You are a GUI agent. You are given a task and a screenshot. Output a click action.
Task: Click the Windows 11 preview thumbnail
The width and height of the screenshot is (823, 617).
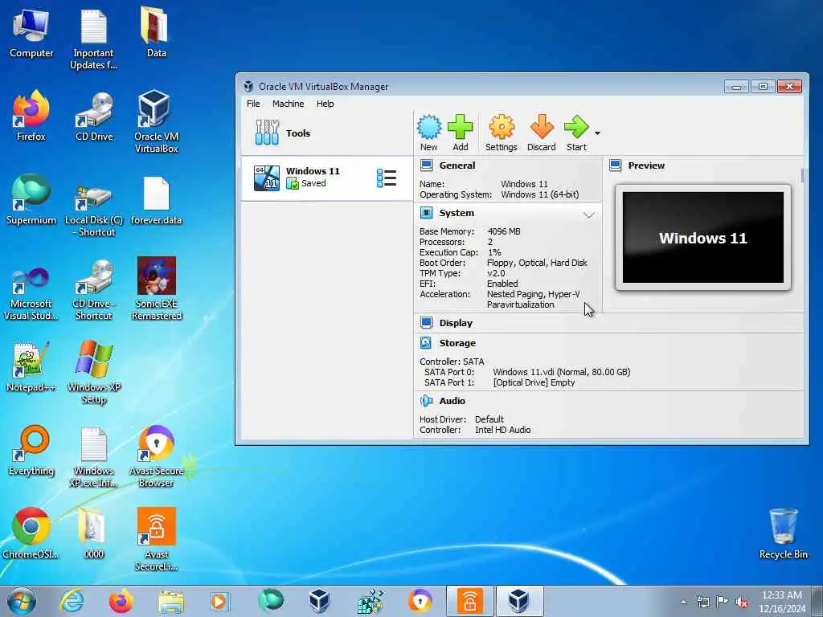(x=702, y=237)
